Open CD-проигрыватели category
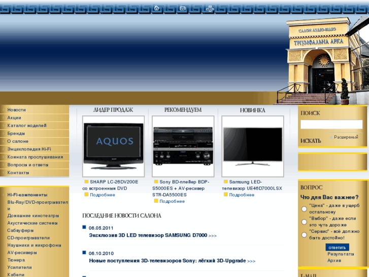Screen dimensions: 369x277 [28, 238]
